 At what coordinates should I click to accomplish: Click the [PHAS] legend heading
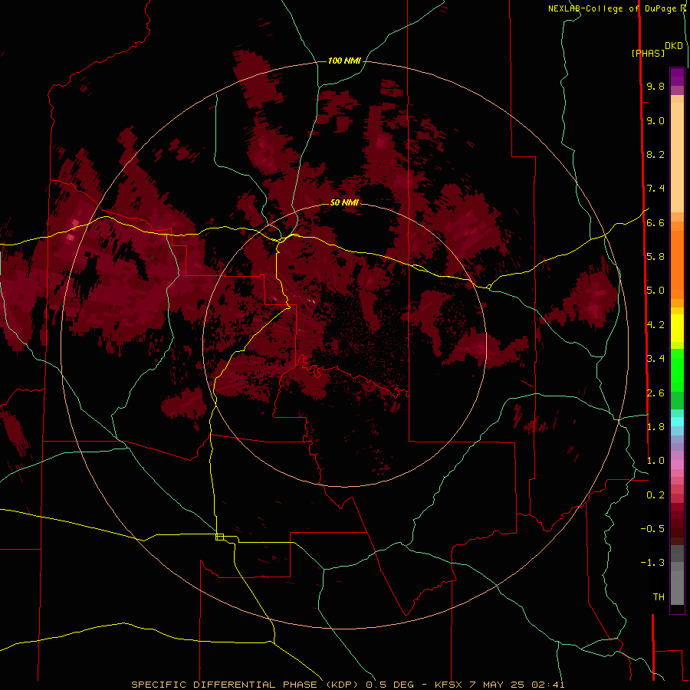point(648,53)
